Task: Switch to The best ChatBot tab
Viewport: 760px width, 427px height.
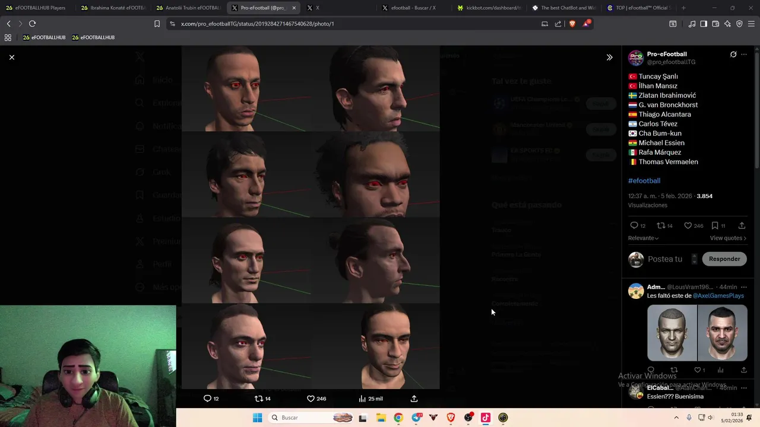Action: click(564, 8)
